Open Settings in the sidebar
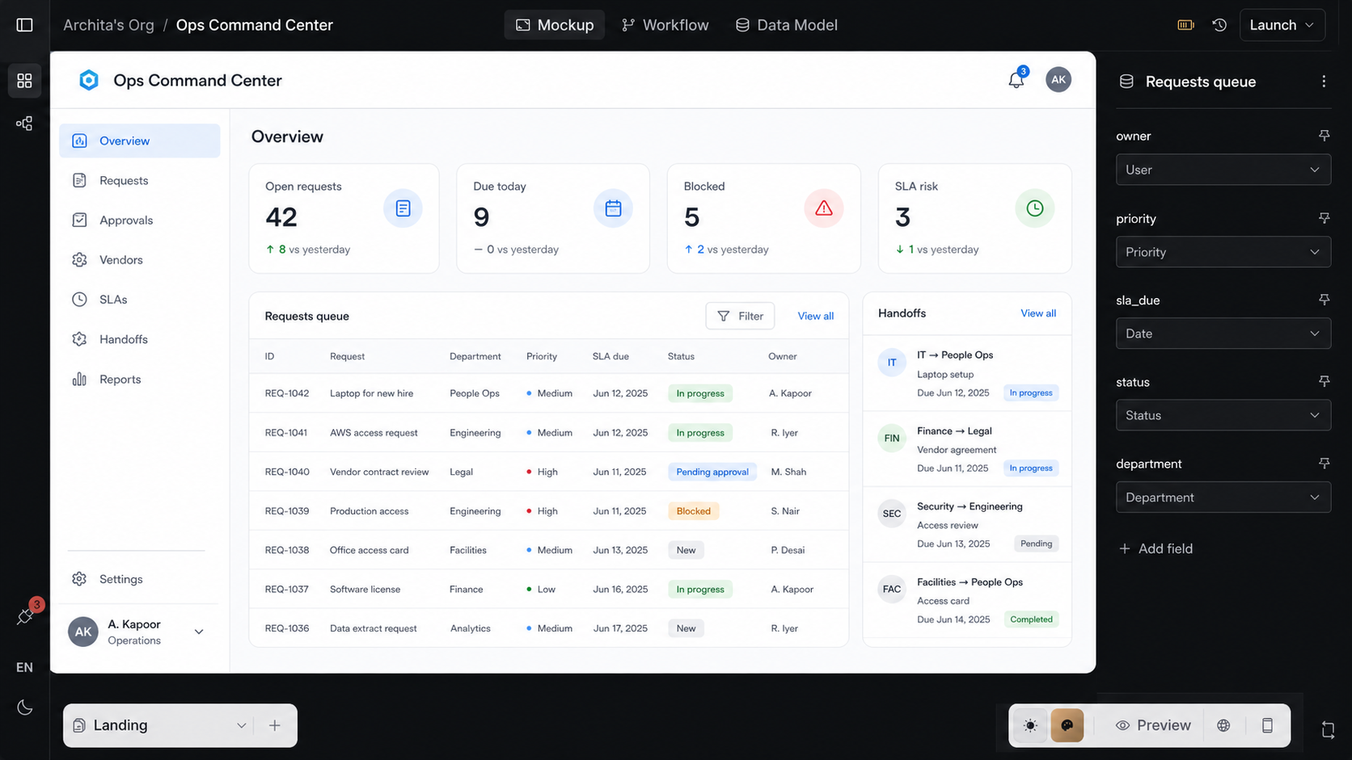The width and height of the screenshot is (1352, 760). coord(139,579)
